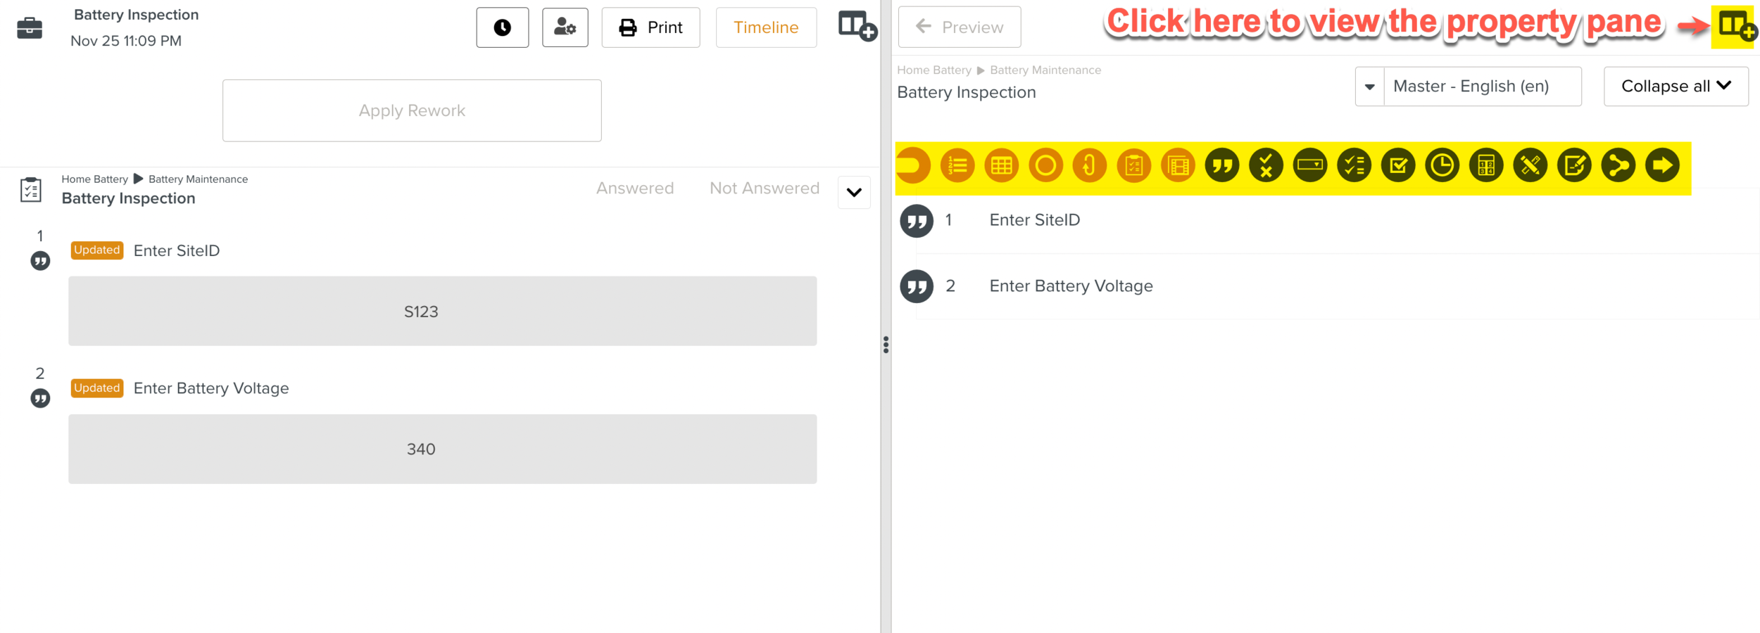Click the dark calculator toolbar icon
Screen dimensions: 1760x633
tap(1486, 166)
